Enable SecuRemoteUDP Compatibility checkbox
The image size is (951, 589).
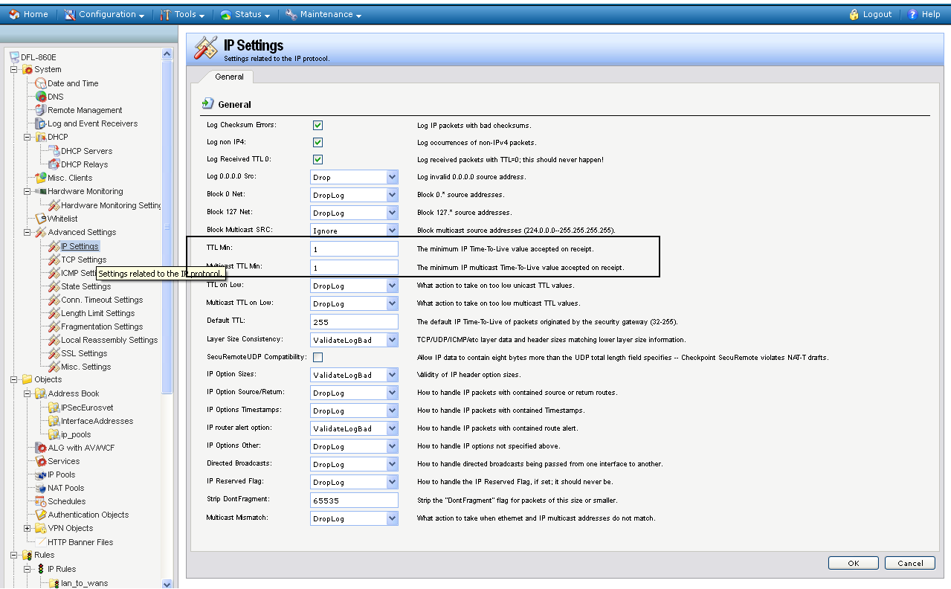pos(317,357)
